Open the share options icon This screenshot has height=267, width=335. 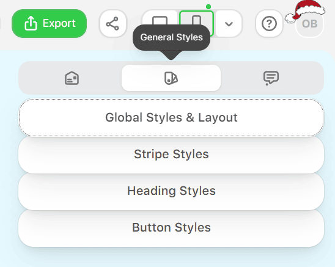pyautogui.click(x=112, y=23)
